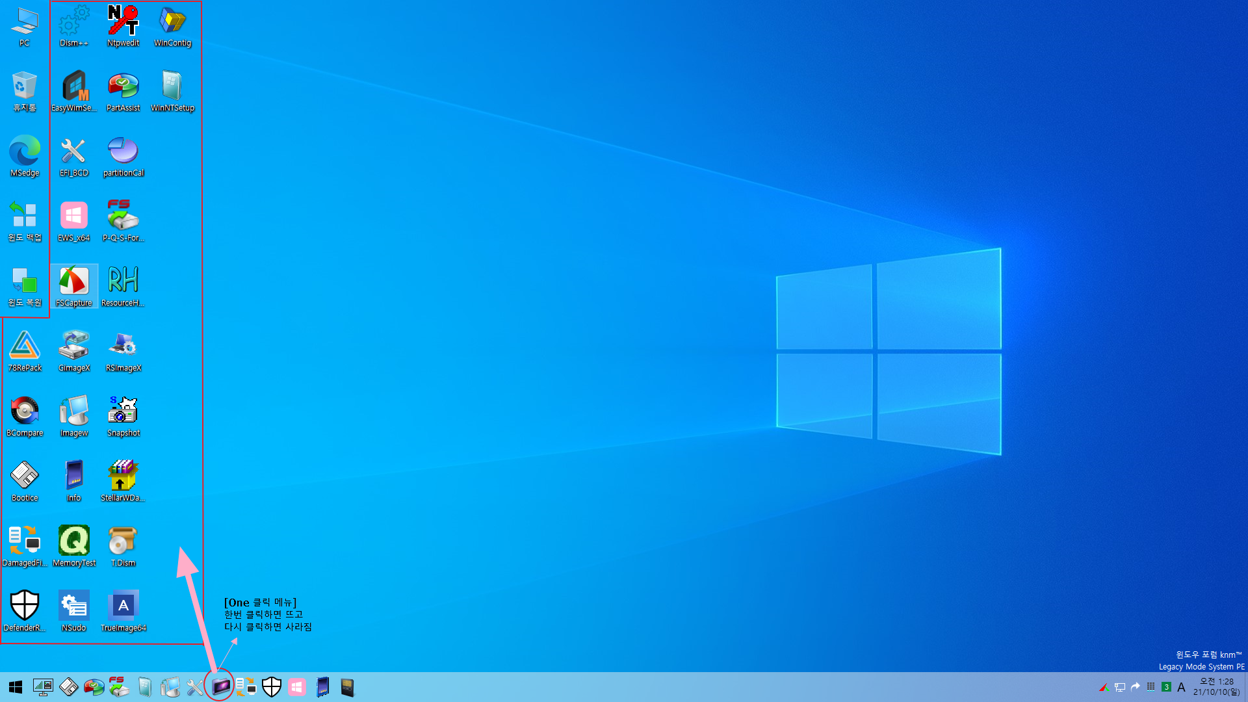Launch PartAssist desktop icon

(x=123, y=92)
